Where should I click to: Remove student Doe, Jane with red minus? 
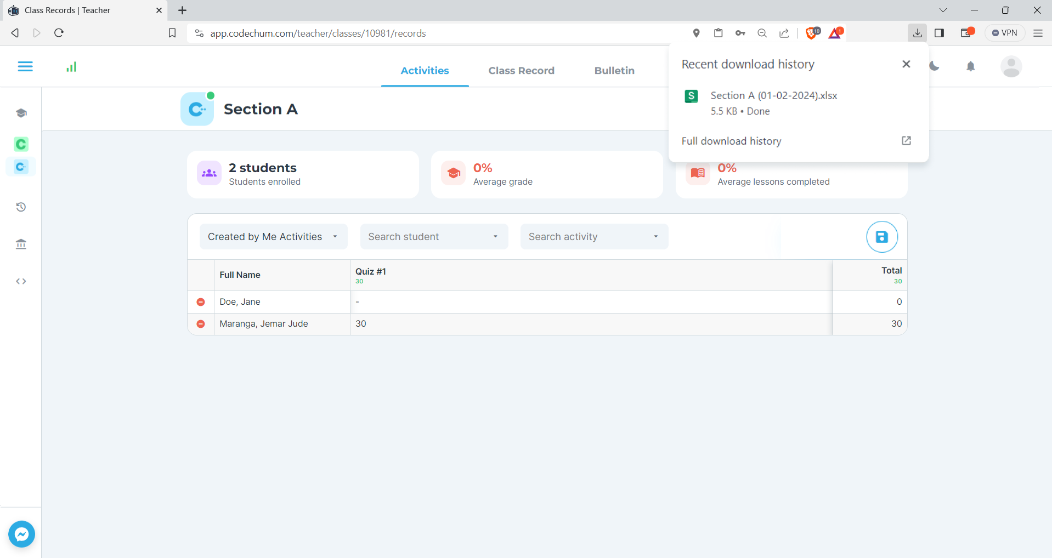click(x=201, y=302)
